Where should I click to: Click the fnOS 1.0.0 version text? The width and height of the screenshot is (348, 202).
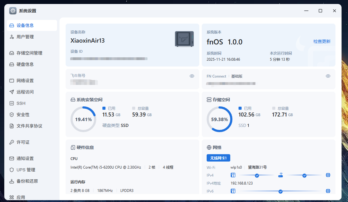(224, 42)
